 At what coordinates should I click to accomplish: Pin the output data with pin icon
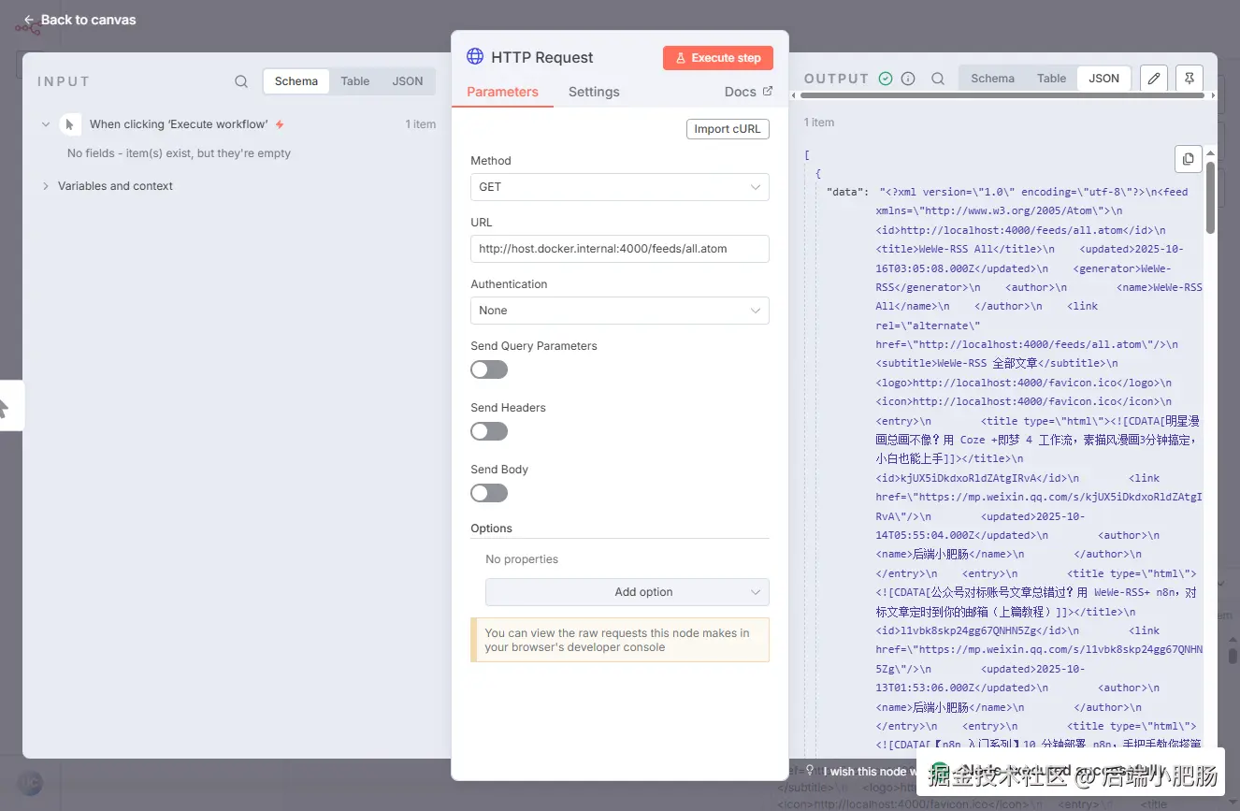[1189, 79]
